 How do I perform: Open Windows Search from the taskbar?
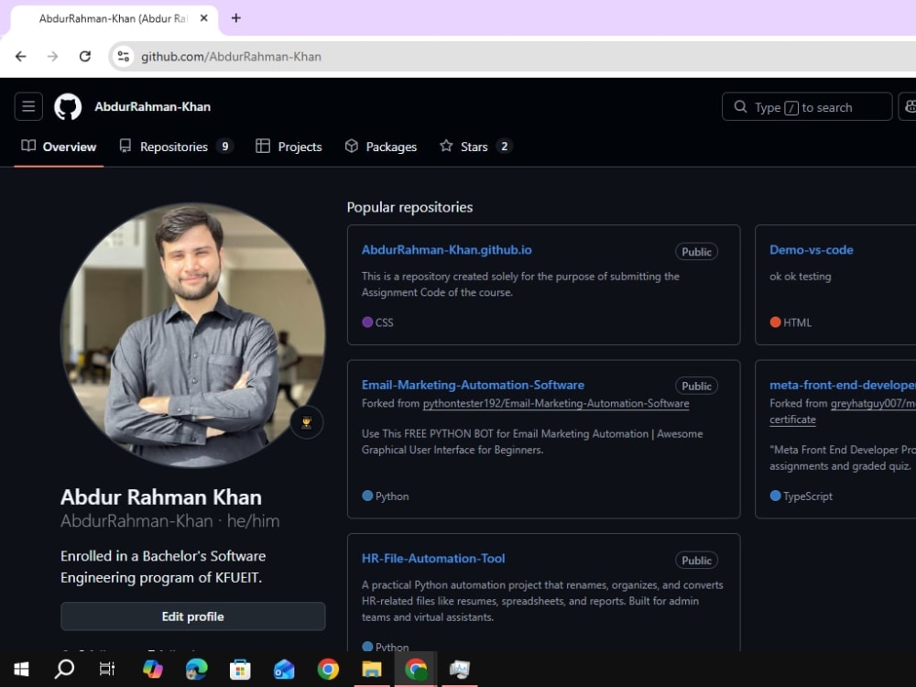64,669
